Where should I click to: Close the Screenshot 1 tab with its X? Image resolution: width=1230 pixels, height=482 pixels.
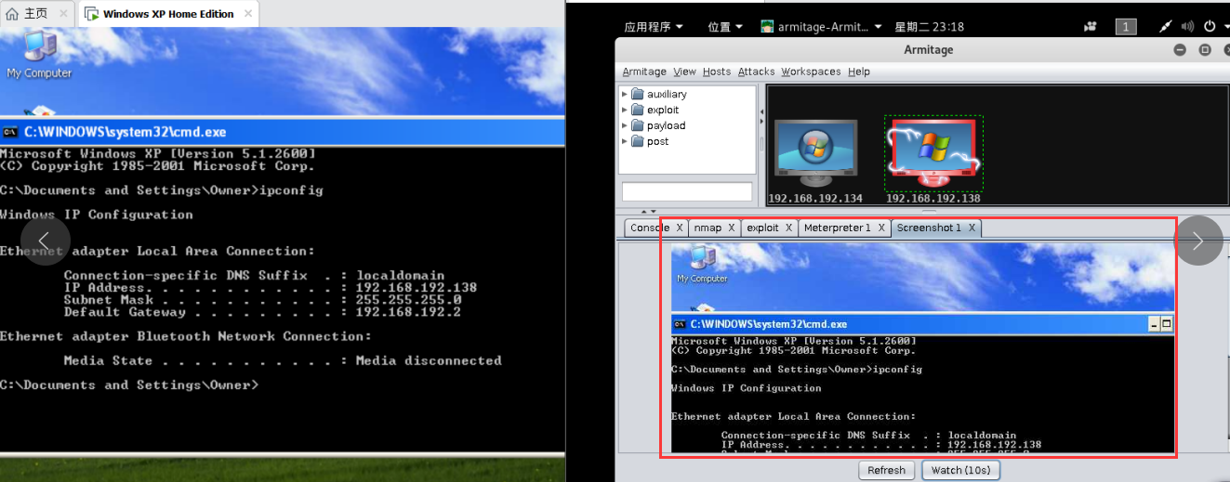click(972, 228)
